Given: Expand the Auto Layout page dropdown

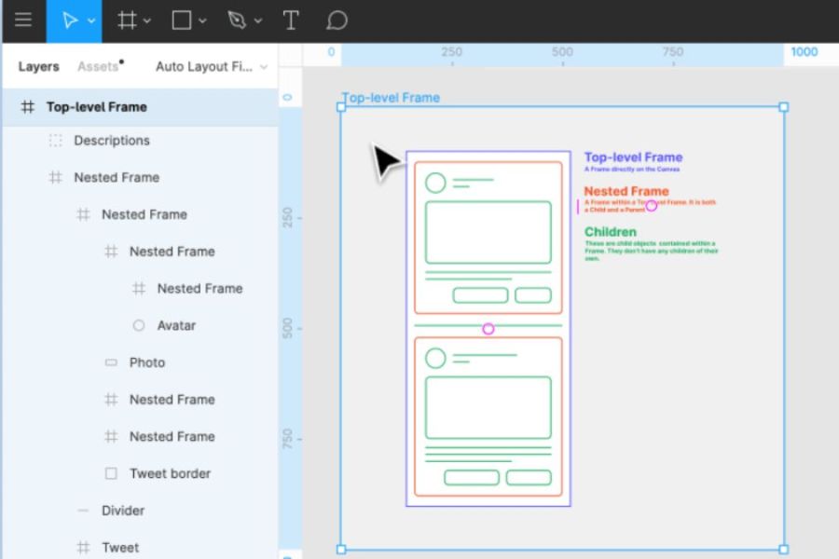Looking at the screenshot, I should pyautogui.click(x=264, y=67).
